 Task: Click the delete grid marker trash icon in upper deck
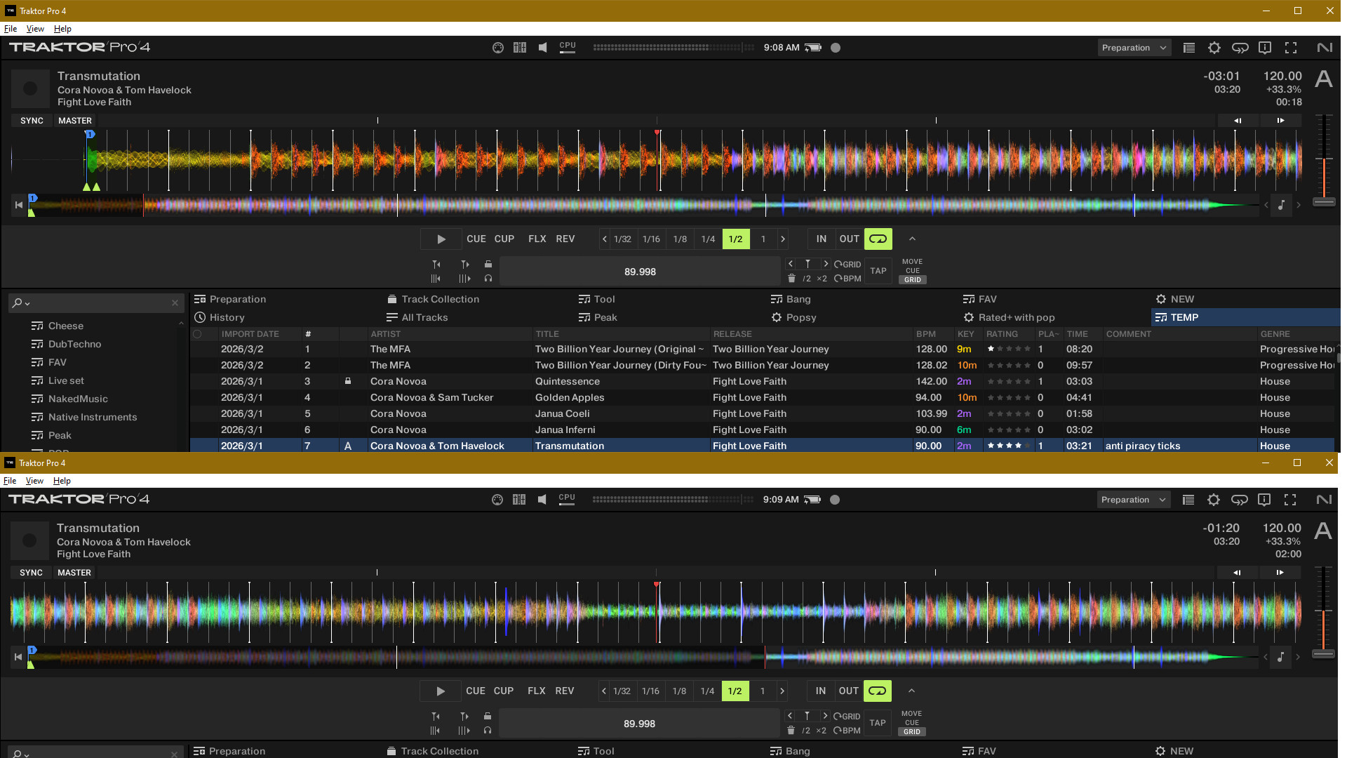tap(791, 279)
